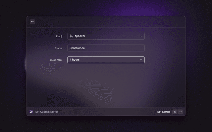Click the speaker emoji icon
212x132 pixels.
71,36
